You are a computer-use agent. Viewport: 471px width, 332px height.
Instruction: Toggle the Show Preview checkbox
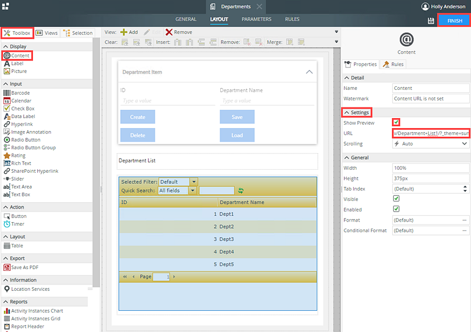pos(396,122)
